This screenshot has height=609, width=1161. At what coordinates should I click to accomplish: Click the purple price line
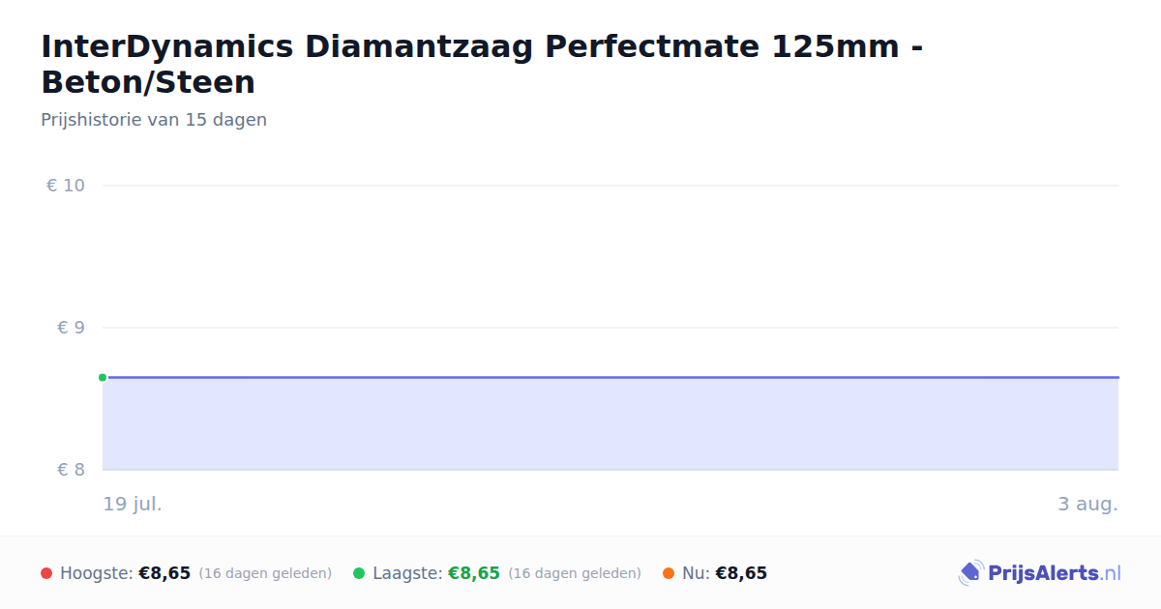[610, 377]
